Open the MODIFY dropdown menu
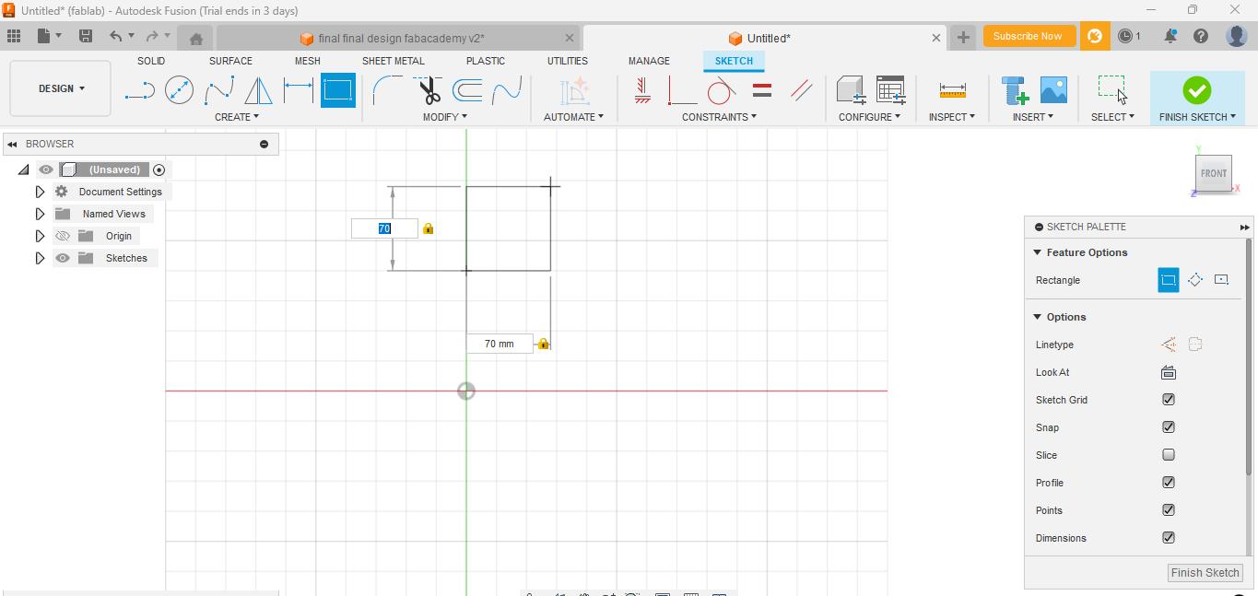 [445, 117]
